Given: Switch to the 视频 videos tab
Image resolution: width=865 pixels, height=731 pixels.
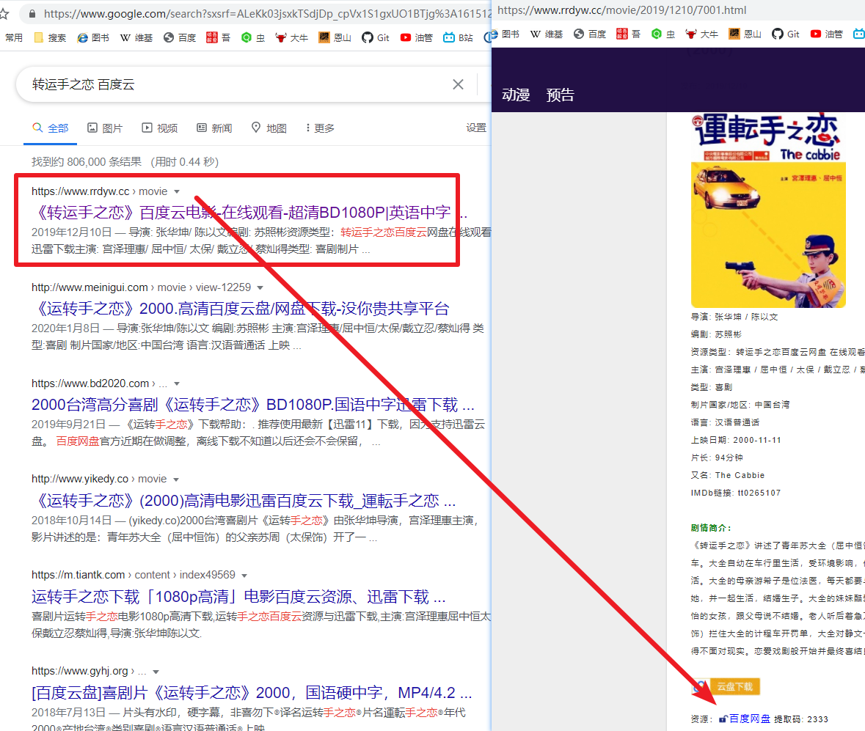Looking at the screenshot, I should point(160,128).
